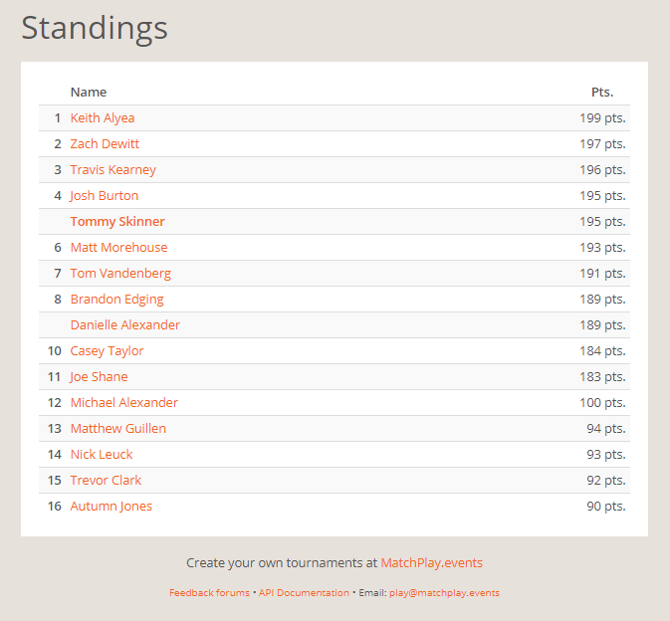Visit the MatchPlay.events link

[x=431, y=563]
